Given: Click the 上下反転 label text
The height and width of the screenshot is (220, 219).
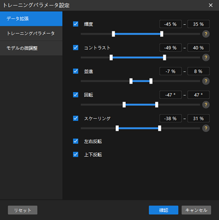Looking at the screenshot, I should tap(93, 154).
